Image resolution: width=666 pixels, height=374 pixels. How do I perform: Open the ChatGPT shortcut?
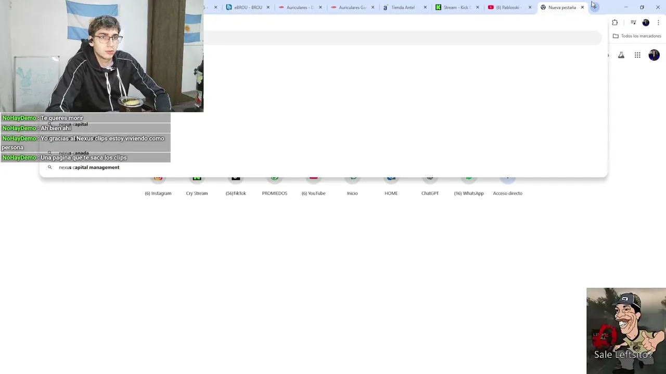click(x=430, y=185)
